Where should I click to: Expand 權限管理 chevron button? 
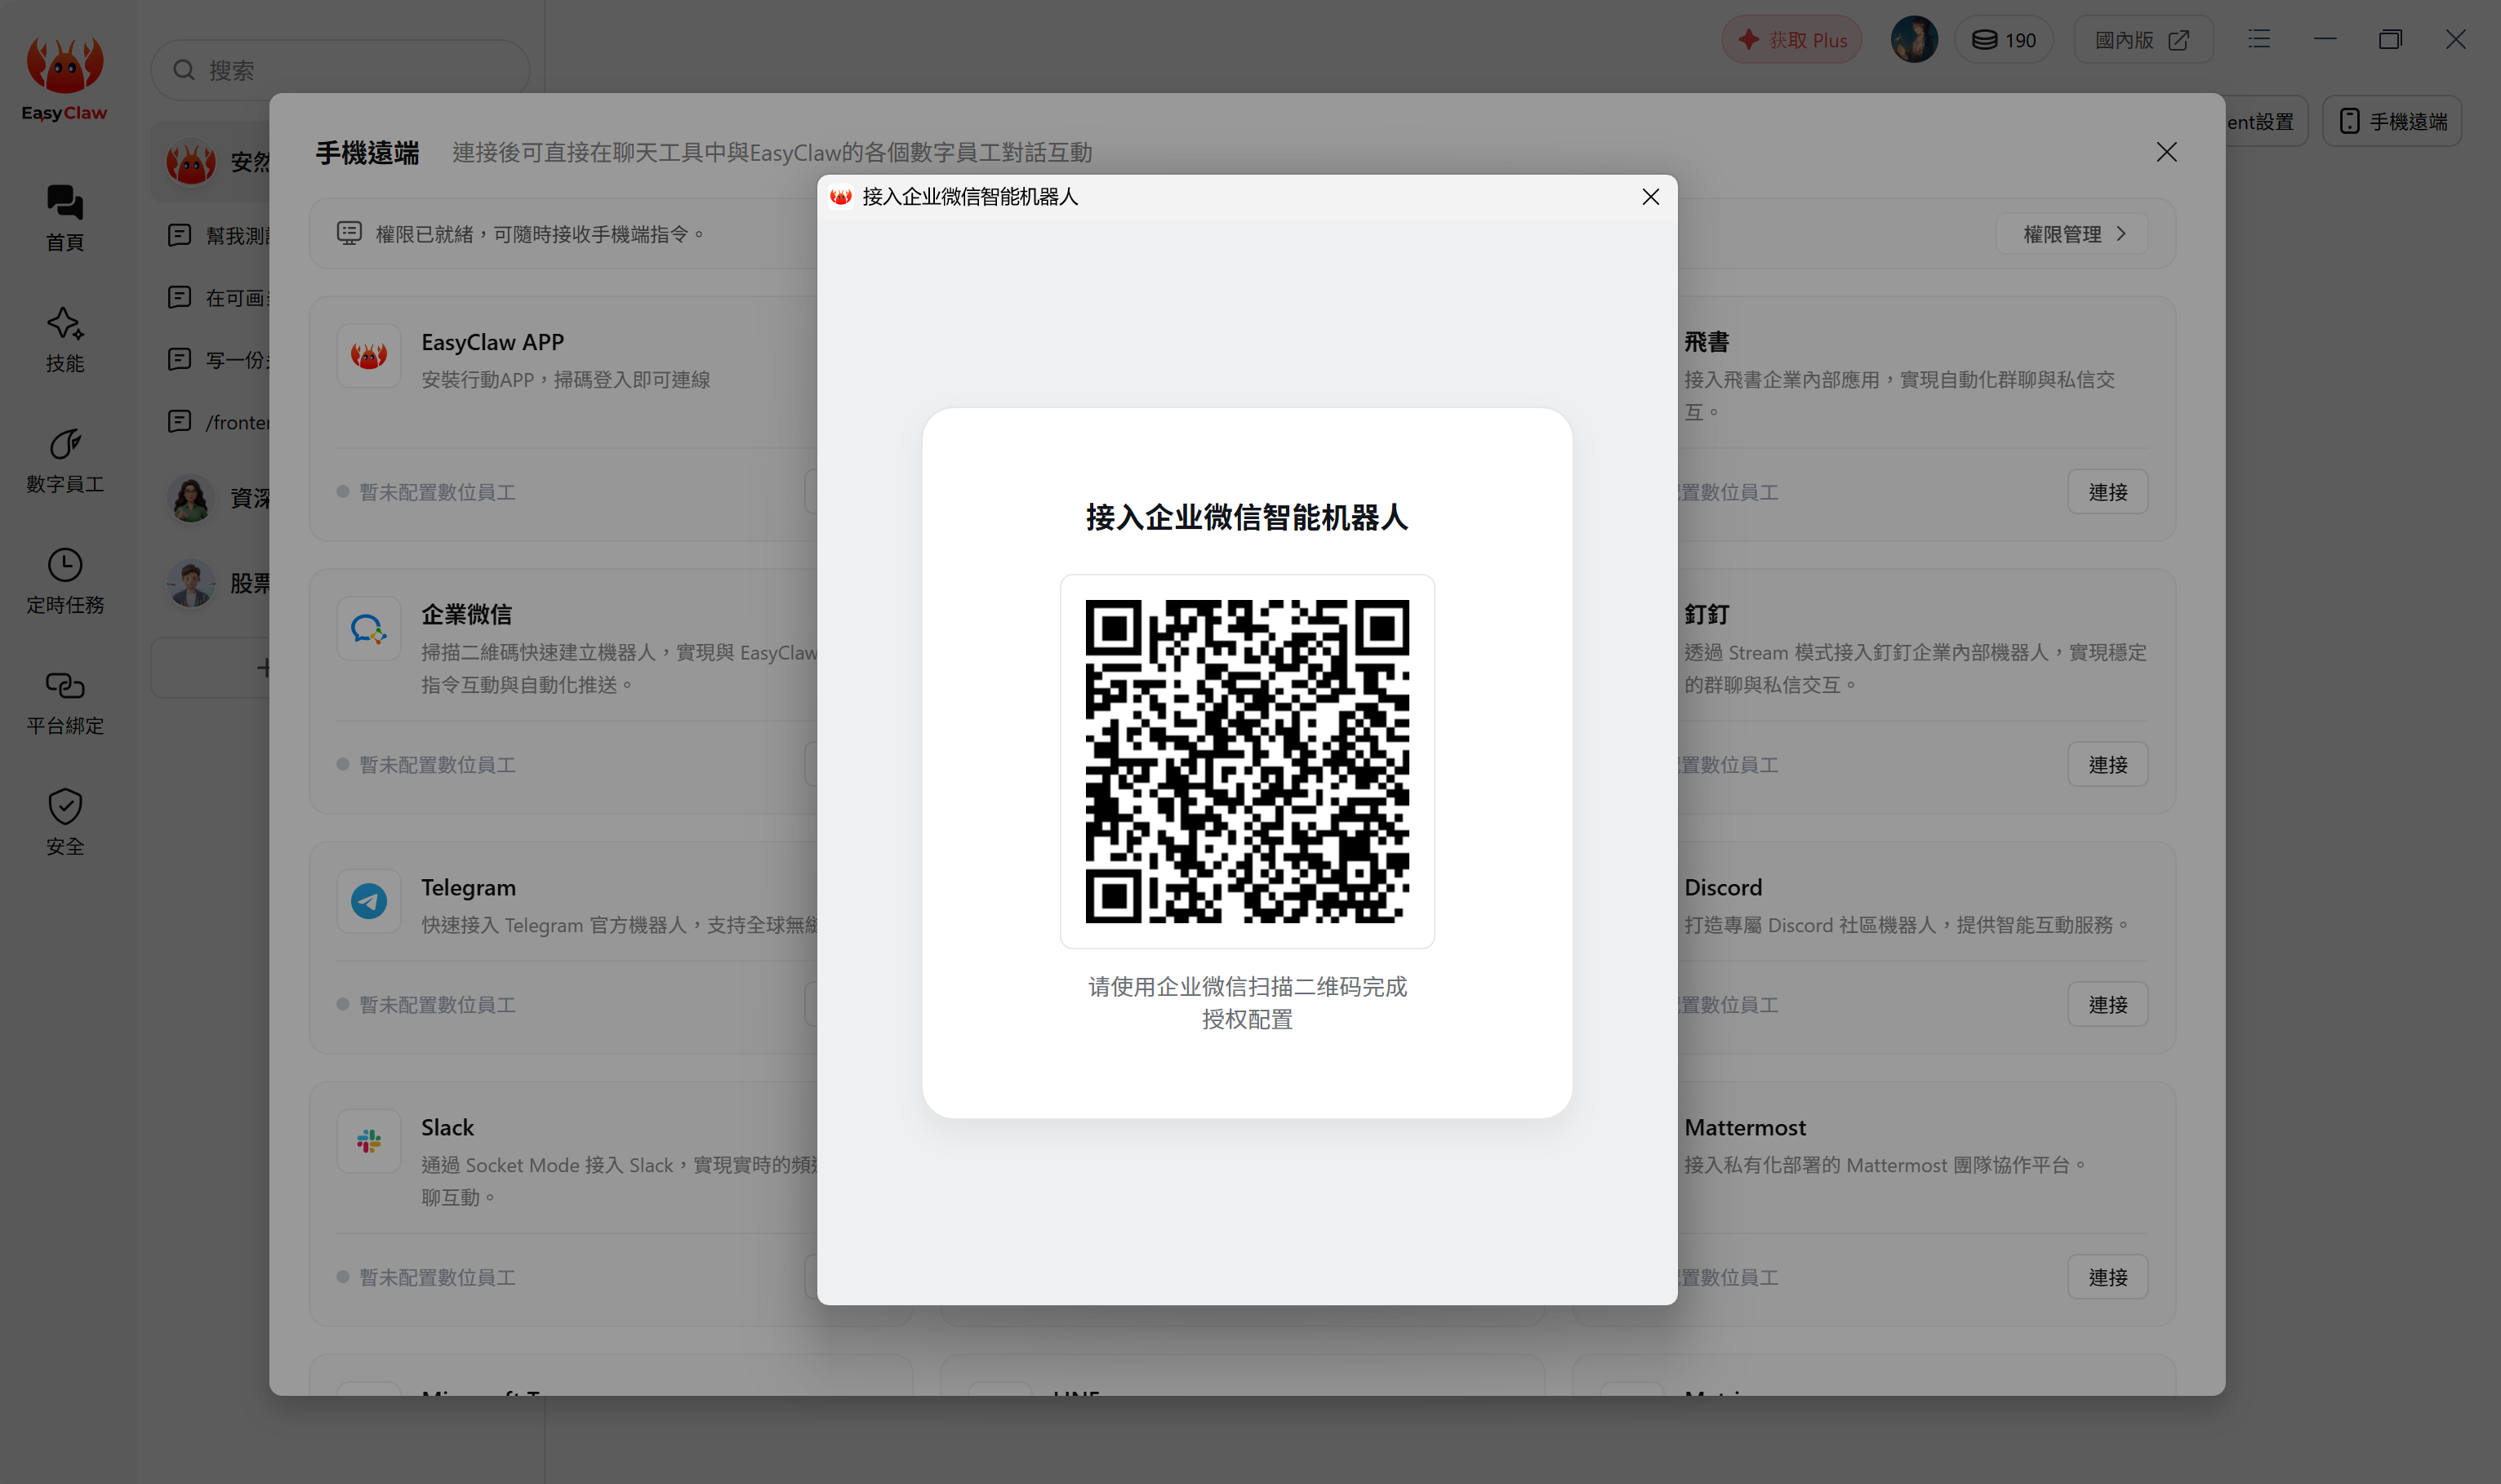click(x=2072, y=234)
